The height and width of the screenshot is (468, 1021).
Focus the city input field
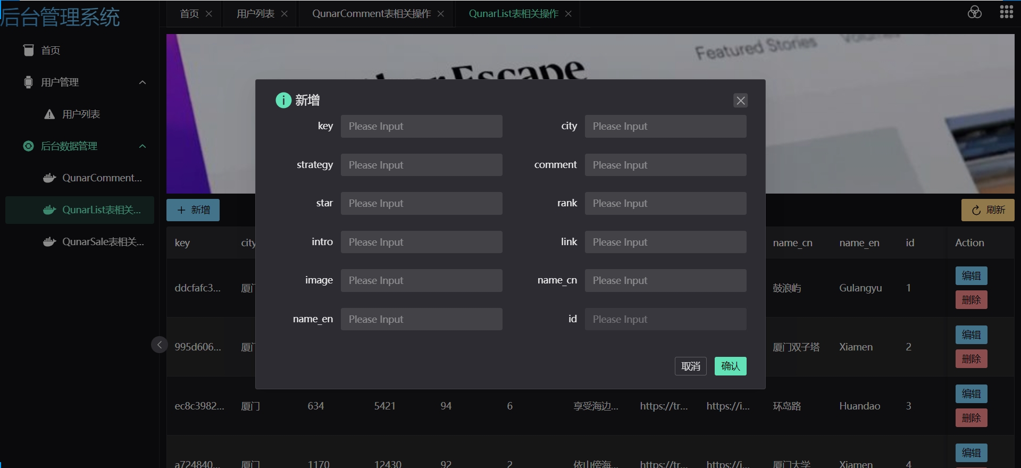pyautogui.click(x=666, y=127)
